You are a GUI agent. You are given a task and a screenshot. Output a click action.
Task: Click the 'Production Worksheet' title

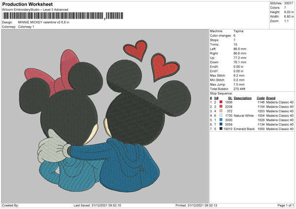[x=27, y=4]
